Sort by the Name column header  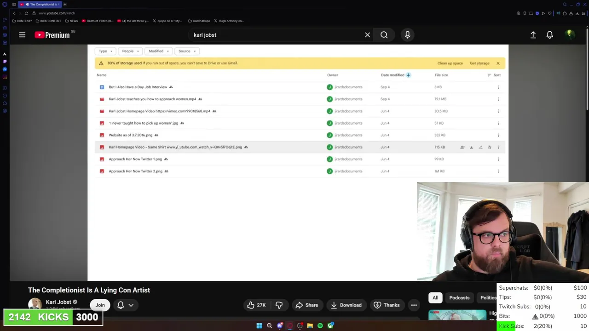(102, 75)
